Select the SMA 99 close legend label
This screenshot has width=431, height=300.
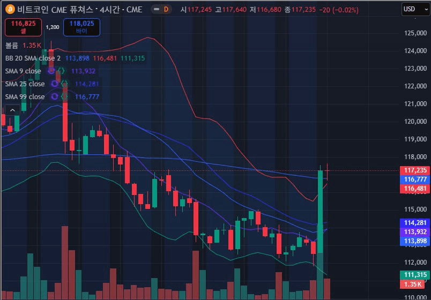pyautogui.click(x=25, y=97)
